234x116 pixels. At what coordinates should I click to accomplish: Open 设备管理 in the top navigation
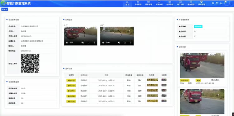pyautogui.click(x=149, y=3)
